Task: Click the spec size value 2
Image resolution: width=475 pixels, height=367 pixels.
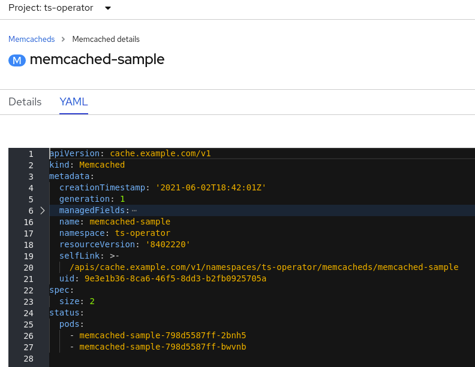Action: click(92, 301)
